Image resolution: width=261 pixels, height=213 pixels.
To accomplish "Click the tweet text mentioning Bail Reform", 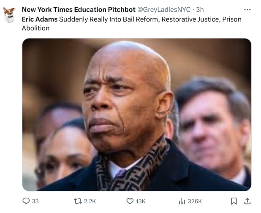I will coord(132,24).
